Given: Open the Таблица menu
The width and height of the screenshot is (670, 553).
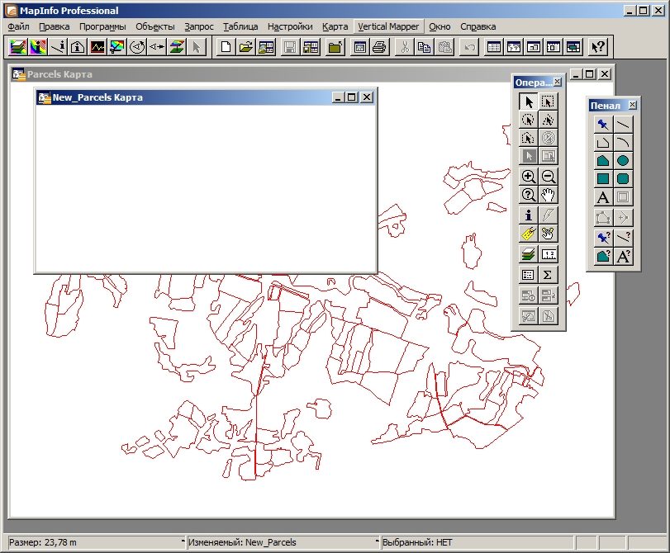Looking at the screenshot, I should click(240, 26).
